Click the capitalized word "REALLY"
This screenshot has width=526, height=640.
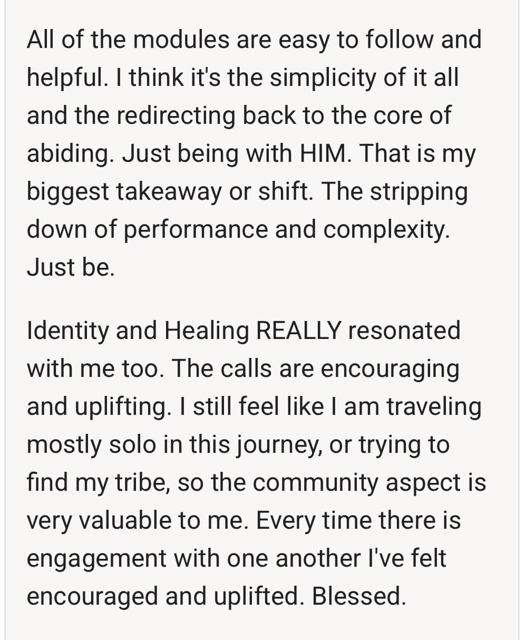point(299,331)
